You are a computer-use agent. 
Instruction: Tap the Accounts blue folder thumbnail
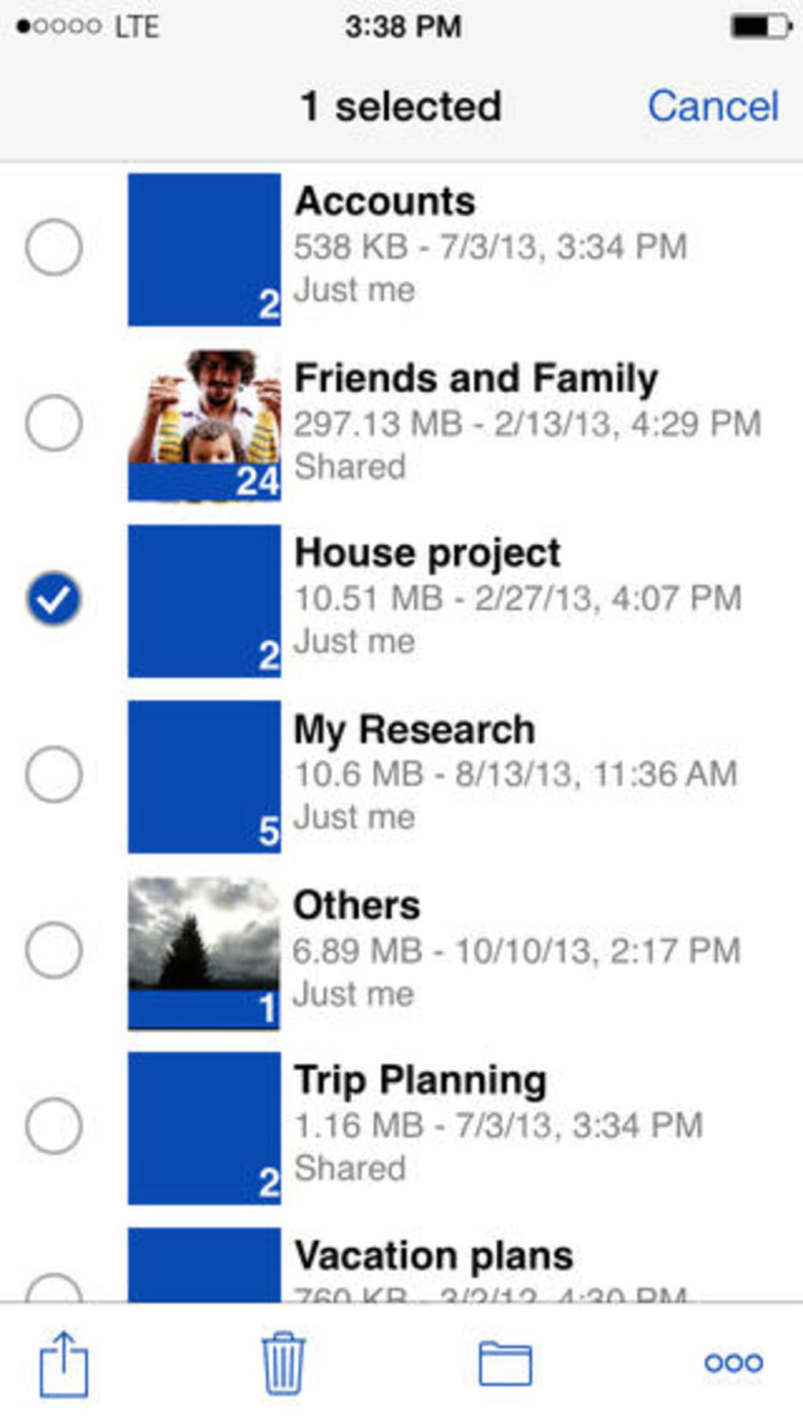point(205,250)
